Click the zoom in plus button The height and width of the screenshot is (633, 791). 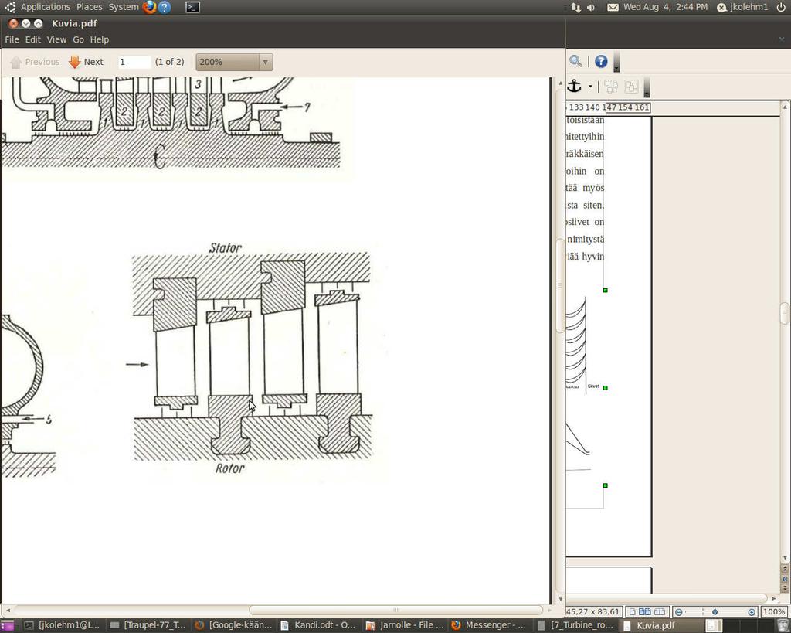(x=751, y=612)
